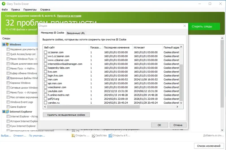Click the Windows category flag icon
The height and width of the screenshot is (150, 226).
pos(7,44)
